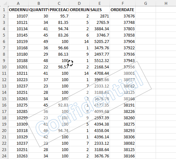Image resolution: width=176 pixels, height=159 pixels.
Task: Select cell containing price 81.35
Action: 59,22
